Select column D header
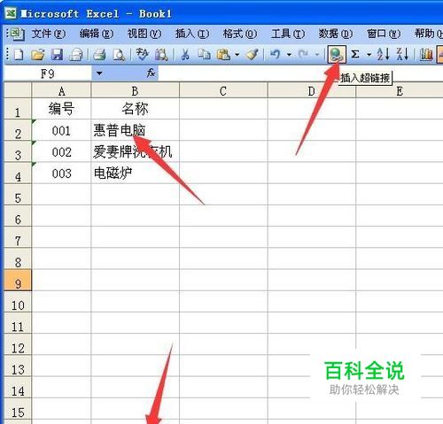 [312, 90]
